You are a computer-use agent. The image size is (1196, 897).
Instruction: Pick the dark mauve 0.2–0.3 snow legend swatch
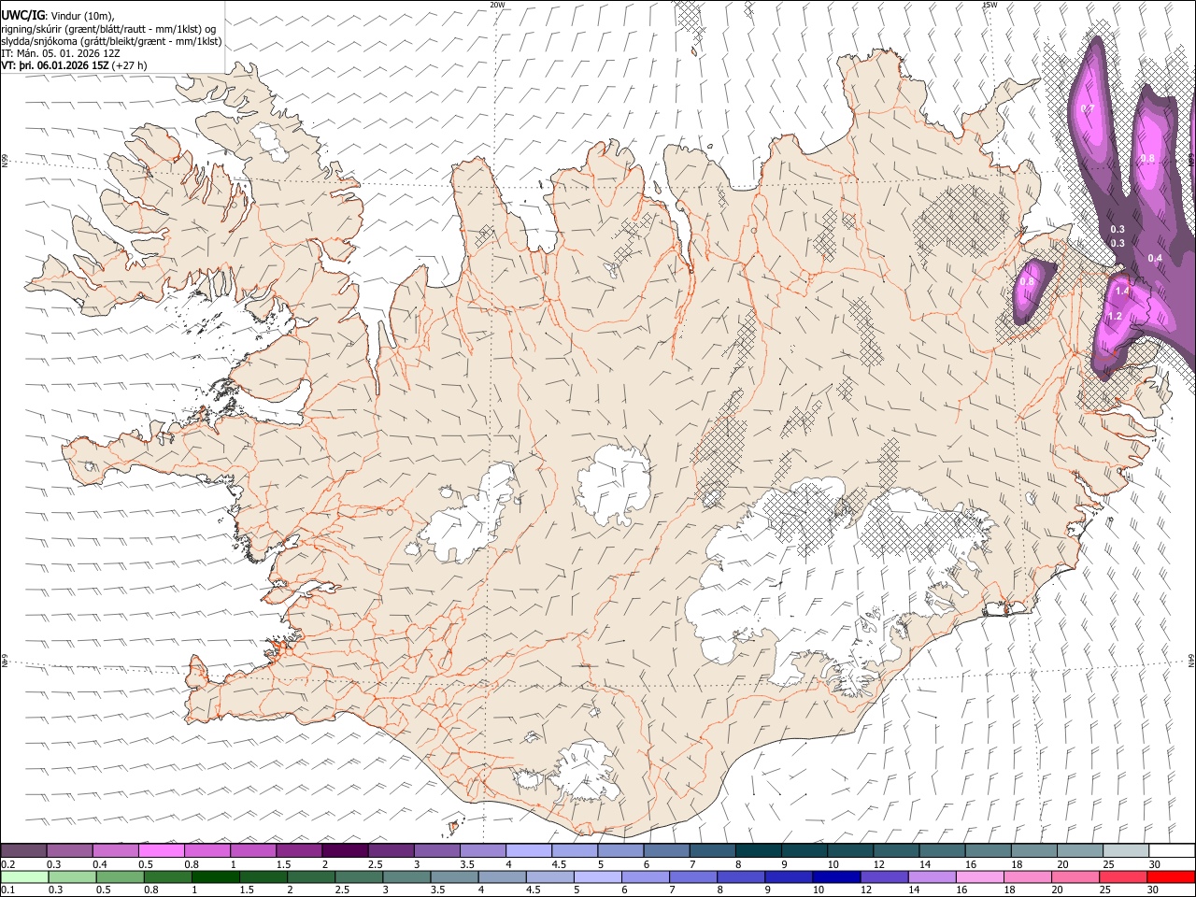pos(24,850)
